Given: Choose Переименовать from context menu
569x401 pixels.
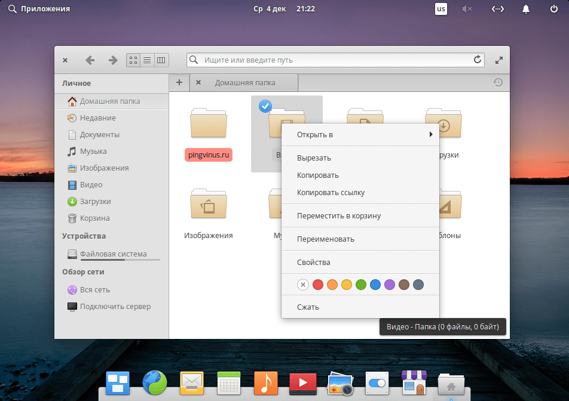Looking at the screenshot, I should pyautogui.click(x=326, y=239).
